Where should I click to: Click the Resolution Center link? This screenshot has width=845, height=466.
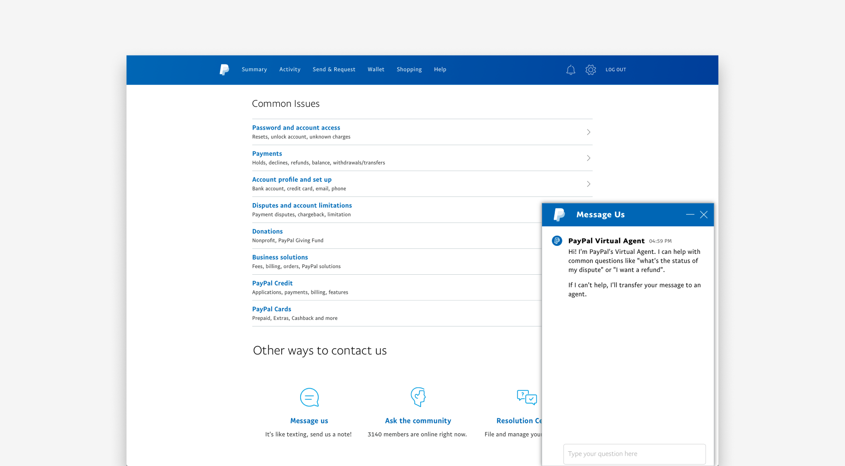pyautogui.click(x=519, y=421)
